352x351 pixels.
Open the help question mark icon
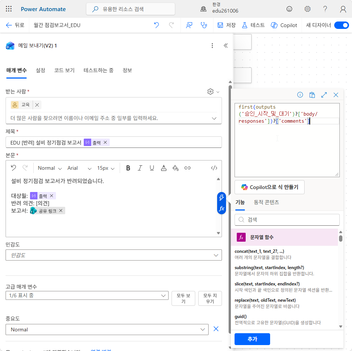325,9
